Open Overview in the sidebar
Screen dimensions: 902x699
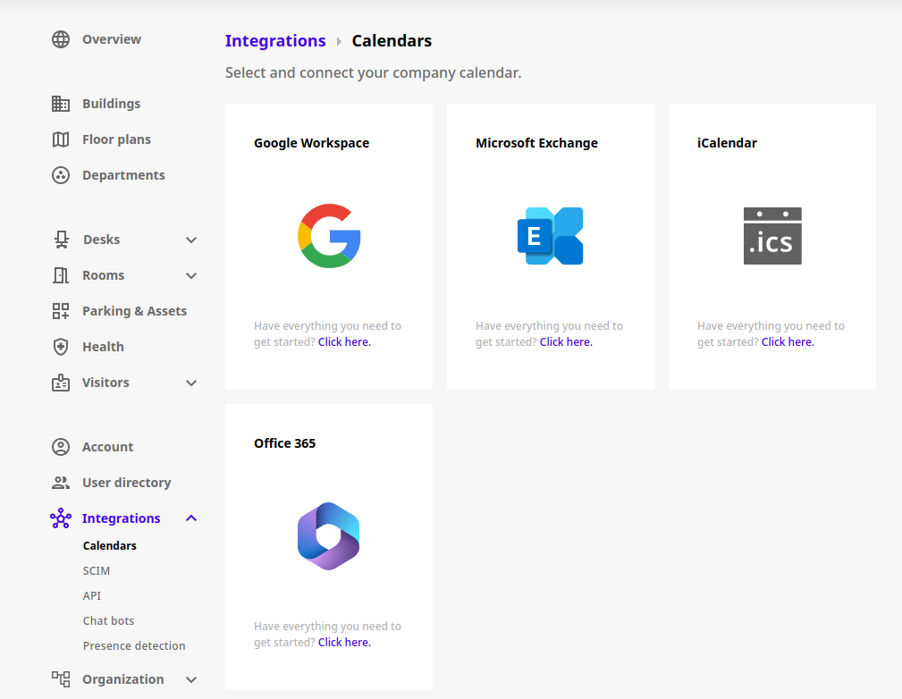point(112,39)
